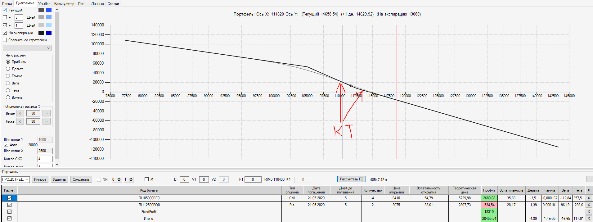Click the Сохранить button
This screenshot has height=222, width=593.
[x=81, y=179]
